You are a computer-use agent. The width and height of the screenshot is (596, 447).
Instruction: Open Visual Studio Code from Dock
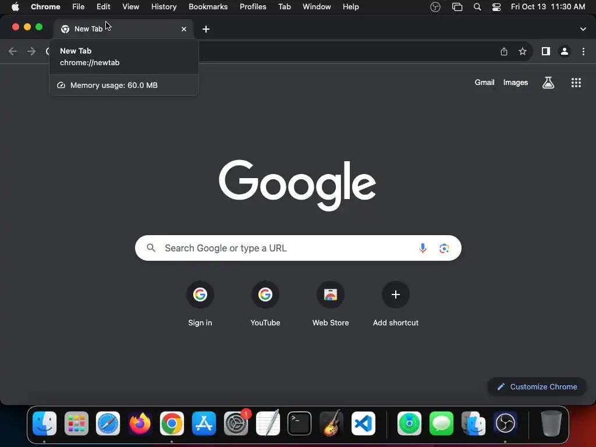[x=363, y=424]
